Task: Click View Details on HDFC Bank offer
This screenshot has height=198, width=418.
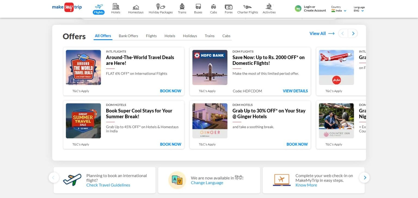Action: 295,91
